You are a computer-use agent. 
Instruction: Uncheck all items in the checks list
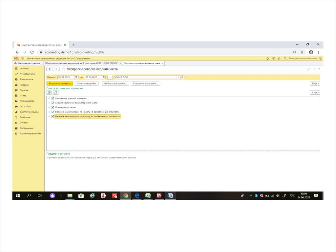55,93
